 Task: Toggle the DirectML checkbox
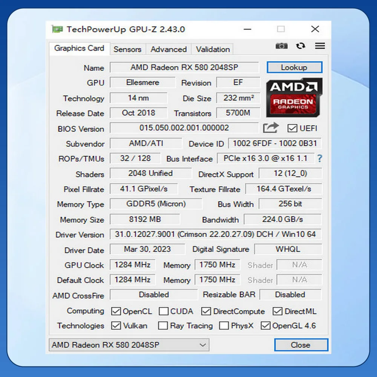coord(277,311)
